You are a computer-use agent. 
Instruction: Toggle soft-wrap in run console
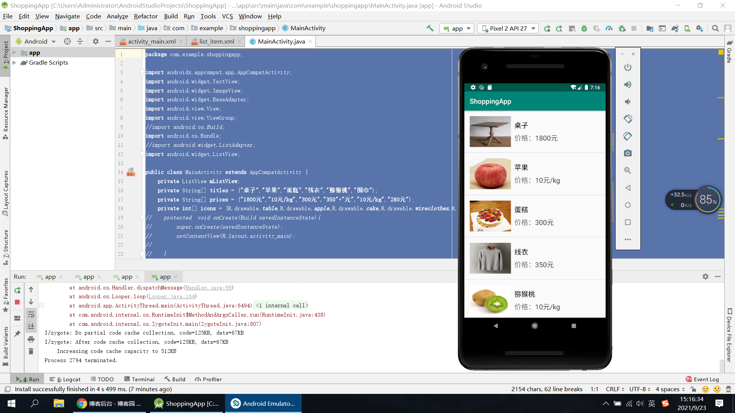tap(31, 315)
